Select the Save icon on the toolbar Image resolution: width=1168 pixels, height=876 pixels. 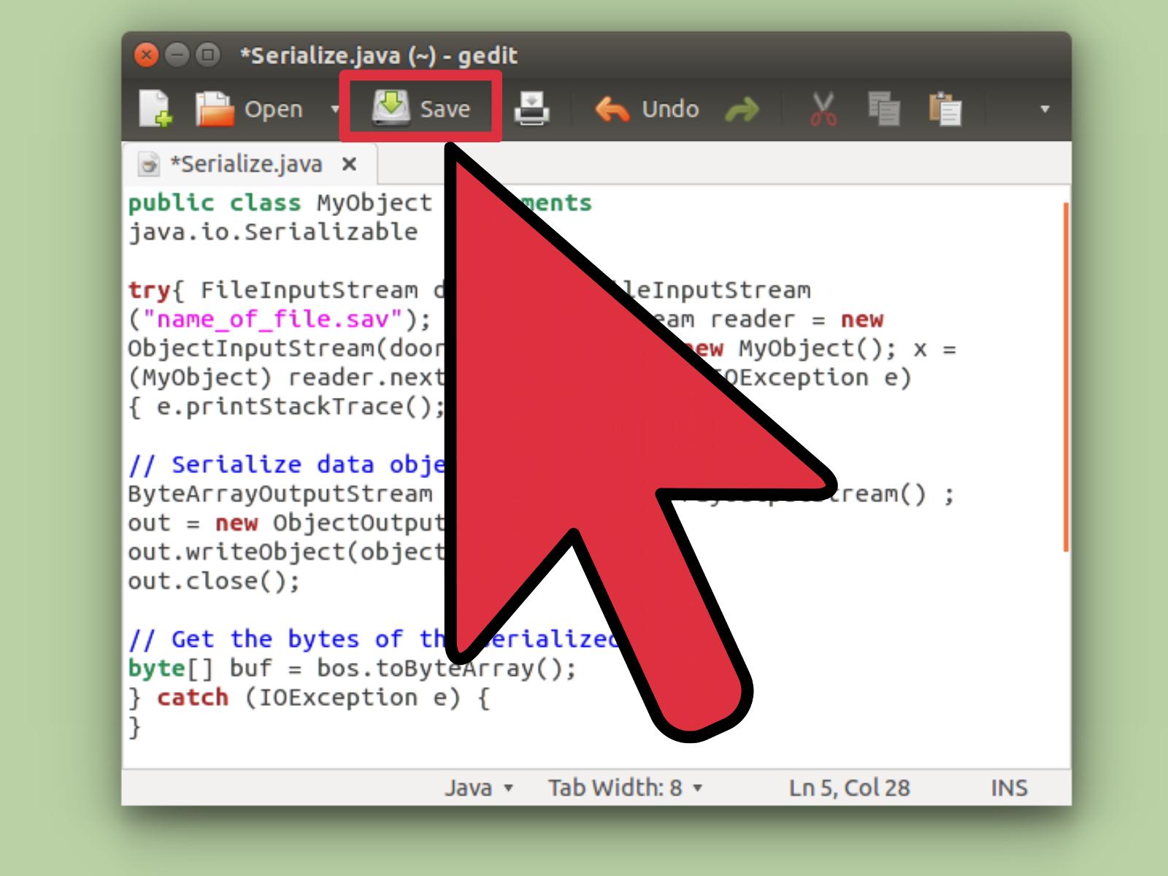coord(391,106)
